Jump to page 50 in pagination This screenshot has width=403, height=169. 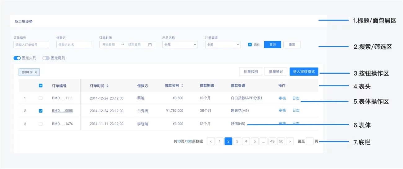click(x=281, y=141)
